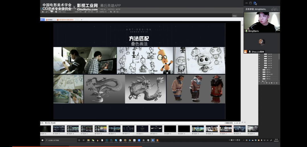Click the highlighted meeting app taskbar icon
The image size is (307, 147).
(x=153, y=140)
